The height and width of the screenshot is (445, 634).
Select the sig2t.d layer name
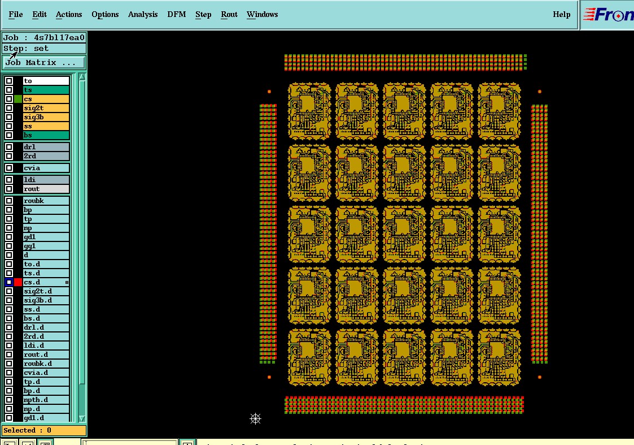point(46,291)
